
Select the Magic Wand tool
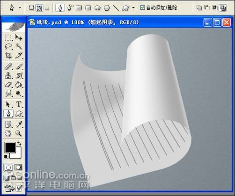[x=19, y=46]
